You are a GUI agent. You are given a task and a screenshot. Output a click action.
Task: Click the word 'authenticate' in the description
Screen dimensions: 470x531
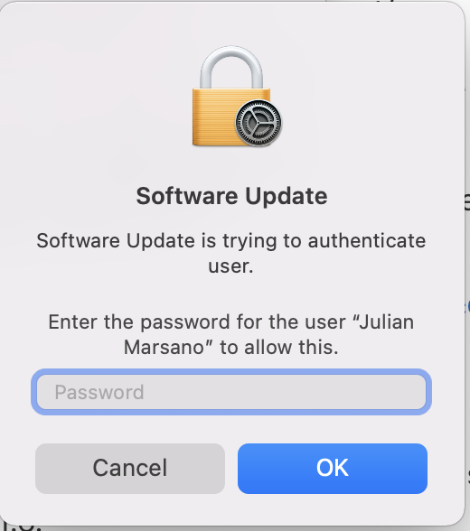[367, 241]
